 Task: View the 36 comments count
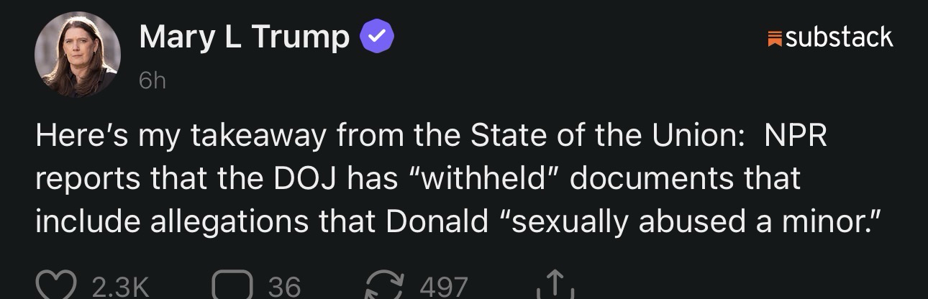[x=283, y=287]
